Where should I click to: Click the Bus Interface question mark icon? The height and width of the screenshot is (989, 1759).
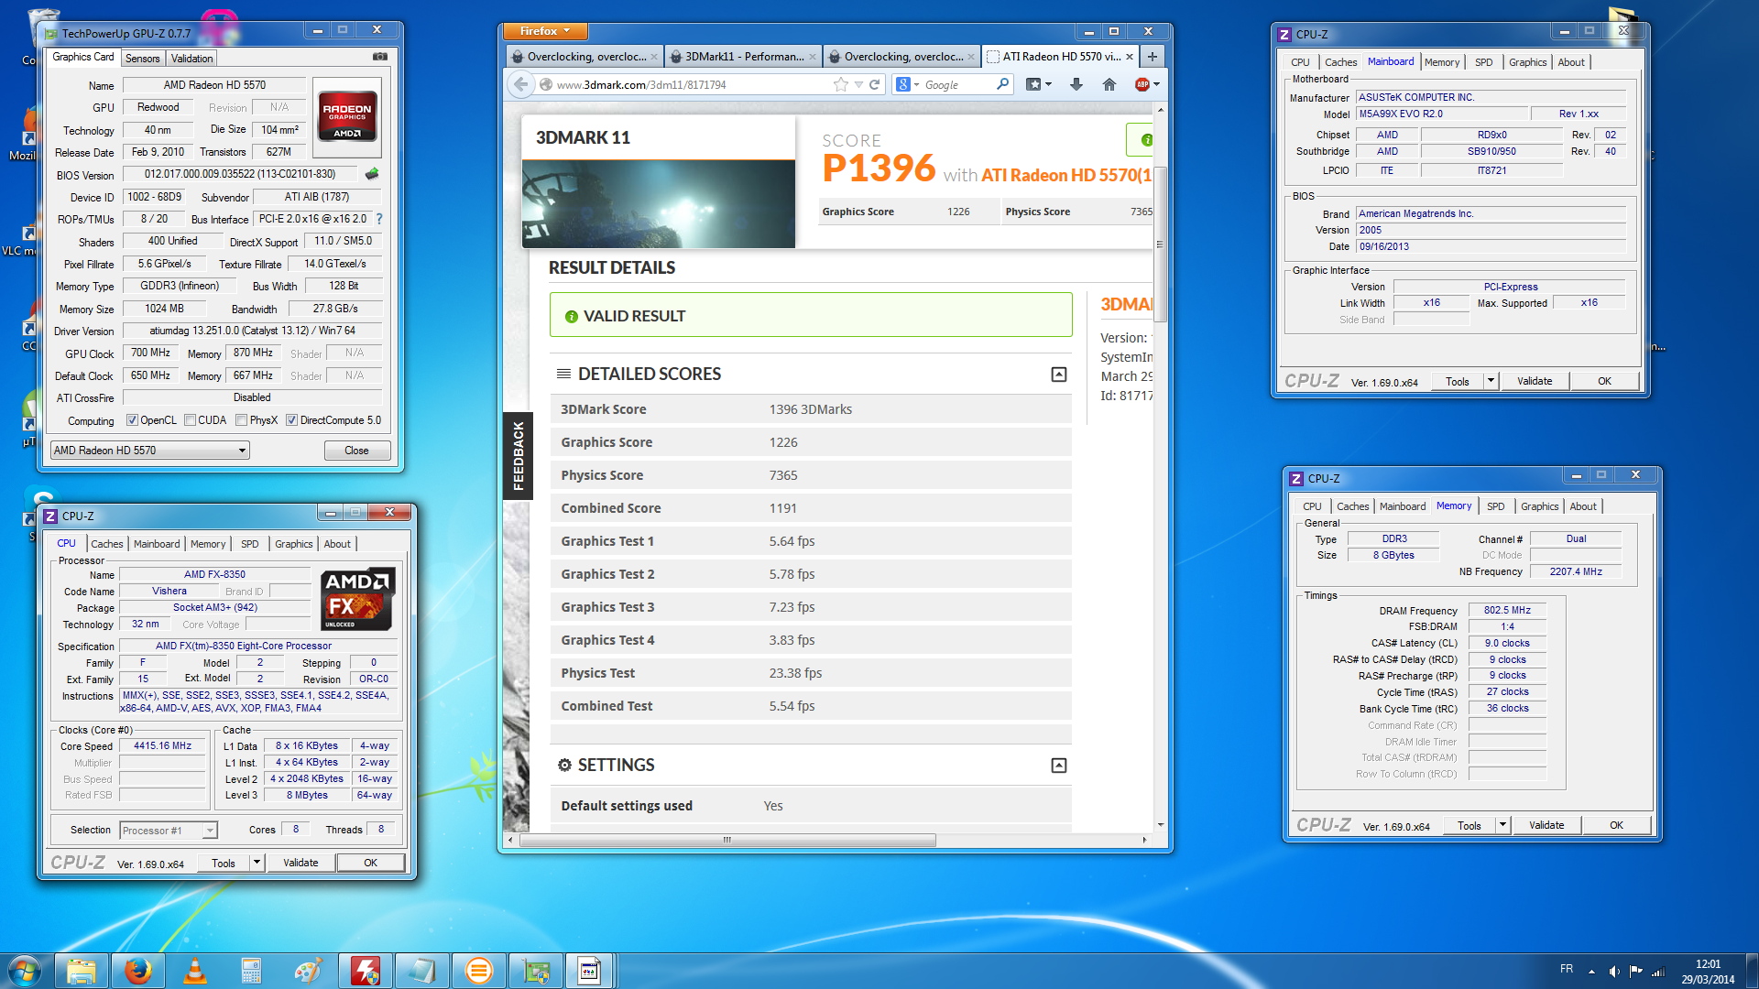pyautogui.click(x=379, y=219)
